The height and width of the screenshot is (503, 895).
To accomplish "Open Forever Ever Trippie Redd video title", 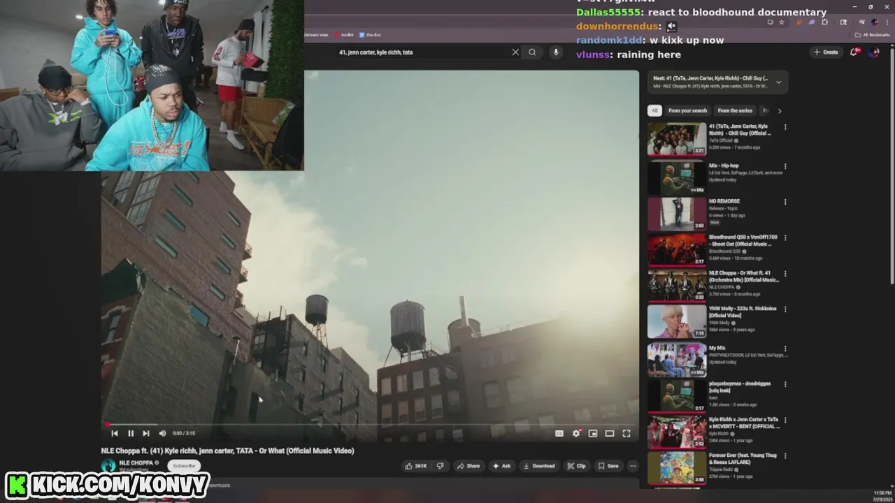I will point(743,458).
